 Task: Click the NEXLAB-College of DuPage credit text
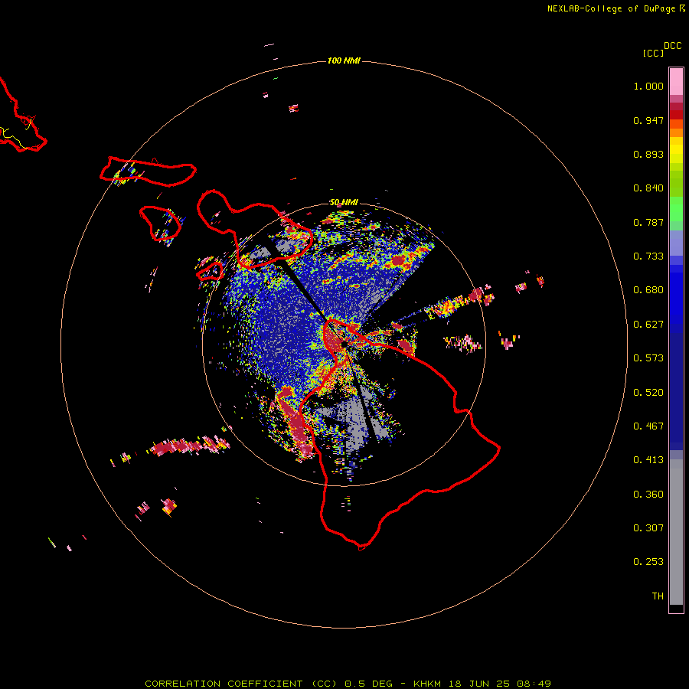click(x=611, y=8)
